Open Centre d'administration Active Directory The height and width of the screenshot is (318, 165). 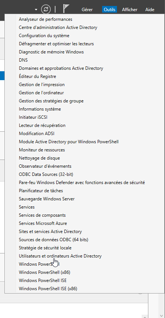(58, 27)
